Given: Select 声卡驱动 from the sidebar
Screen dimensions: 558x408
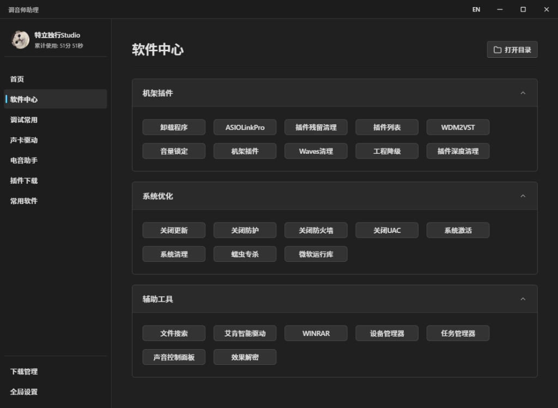Looking at the screenshot, I should (x=24, y=140).
